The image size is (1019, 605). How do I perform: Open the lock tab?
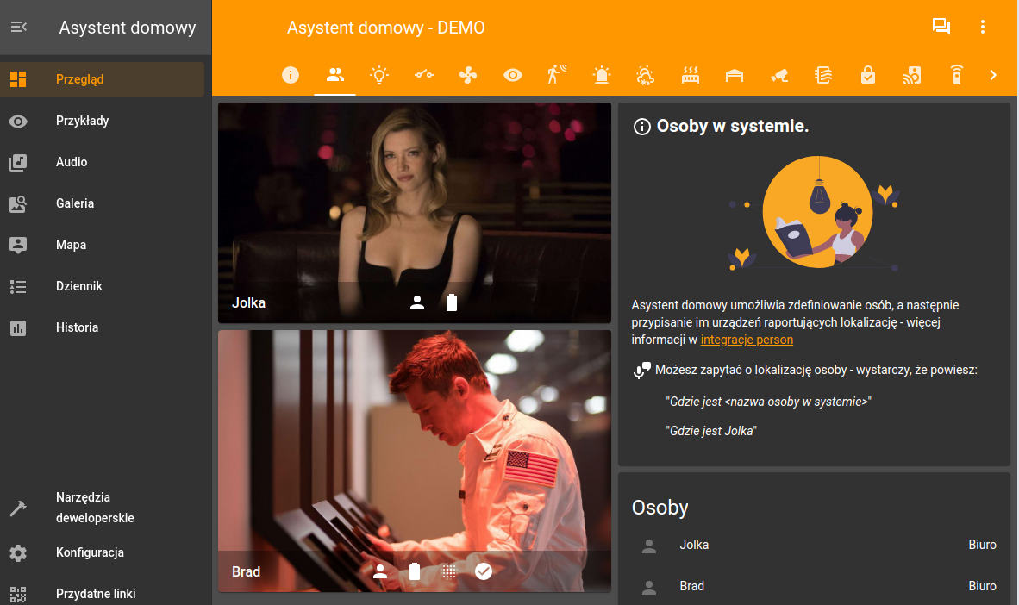(867, 75)
